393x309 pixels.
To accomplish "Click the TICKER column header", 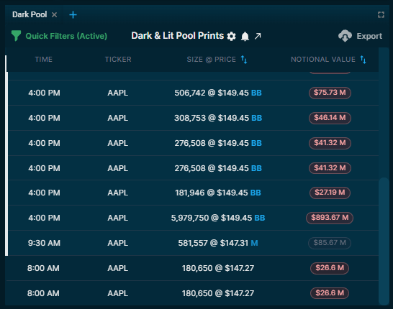I will tap(118, 60).
